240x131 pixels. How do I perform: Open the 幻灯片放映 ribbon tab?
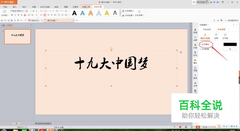pyautogui.click(x=45, y=7)
